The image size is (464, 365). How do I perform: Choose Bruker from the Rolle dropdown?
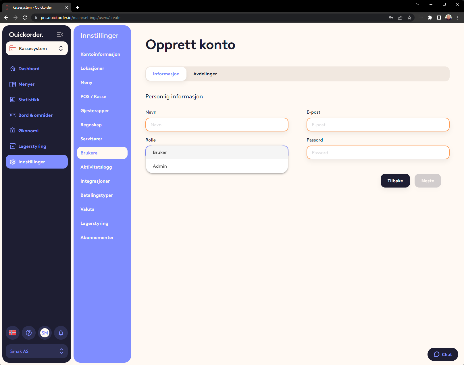click(x=217, y=152)
